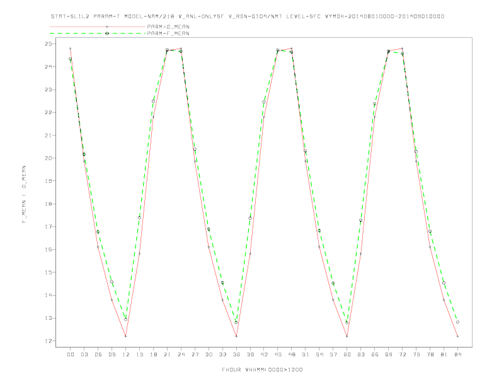Click x-axis forecast hour label 27
The image size is (499, 386).
[195, 354]
